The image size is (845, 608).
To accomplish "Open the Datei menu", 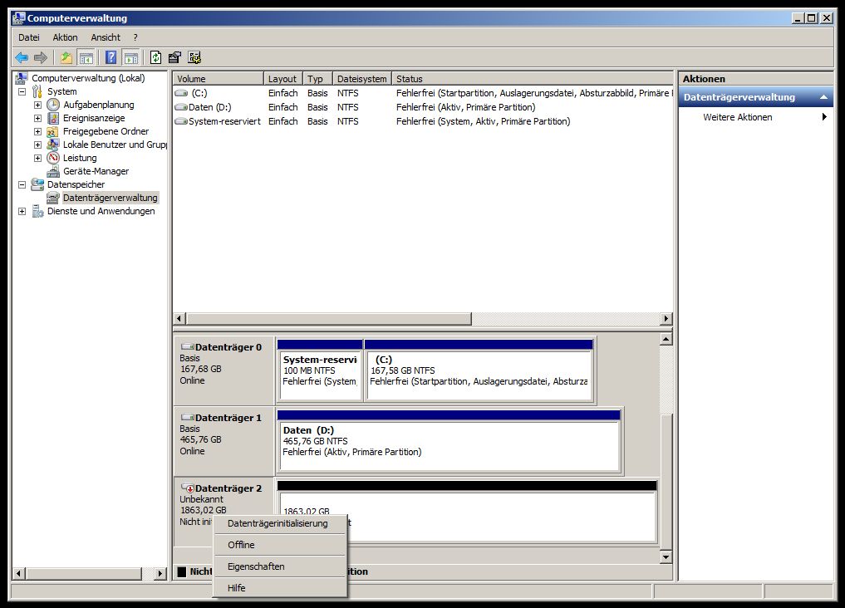I will [x=28, y=37].
